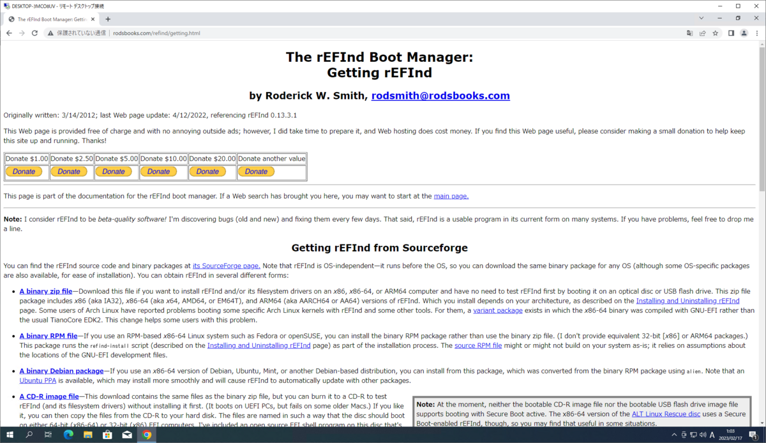
Task: Open Chrome's three-dot menu
Action: 757,33
